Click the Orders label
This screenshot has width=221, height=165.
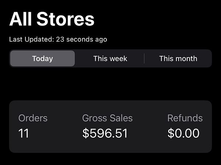coord(33,118)
